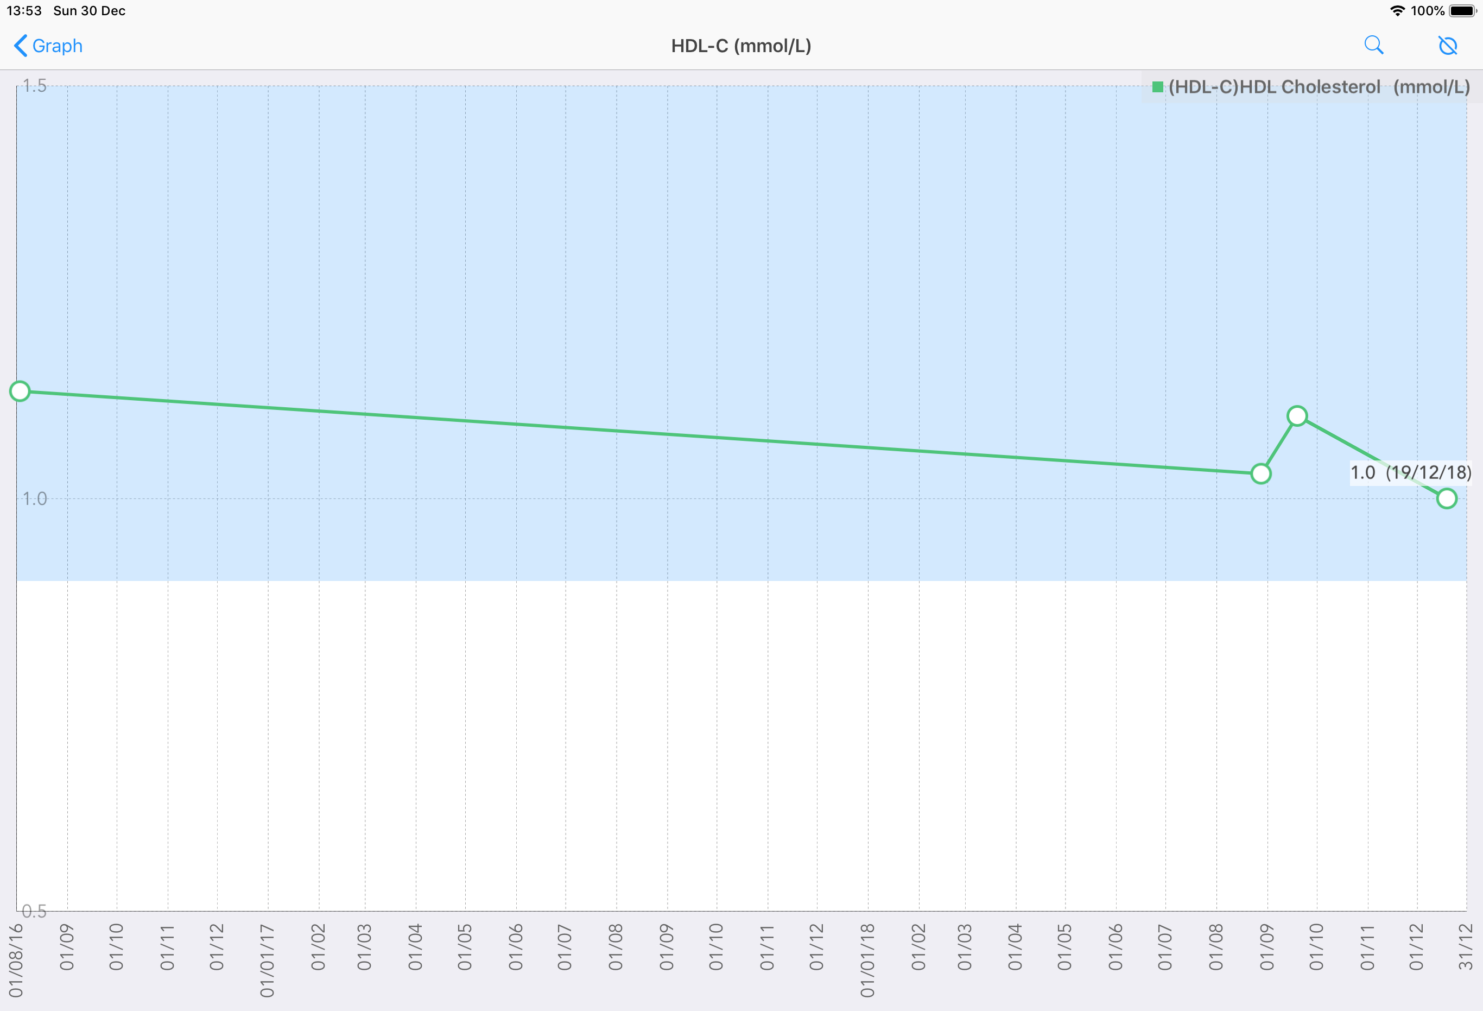
Task: Tap the 31/12 date axis label
Action: pos(1465,946)
